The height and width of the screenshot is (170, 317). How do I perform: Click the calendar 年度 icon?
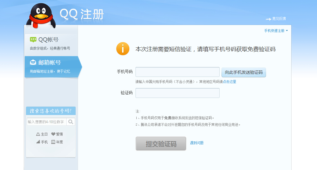[53, 142]
